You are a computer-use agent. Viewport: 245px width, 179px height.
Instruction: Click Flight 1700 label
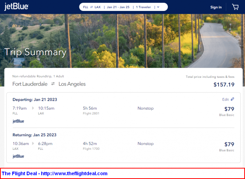point(91,149)
